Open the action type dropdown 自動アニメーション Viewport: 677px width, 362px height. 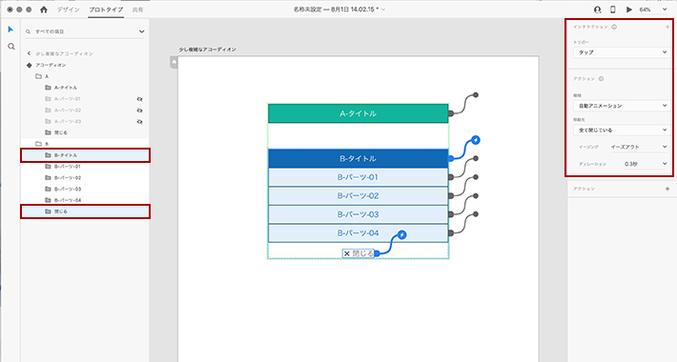tap(622, 106)
